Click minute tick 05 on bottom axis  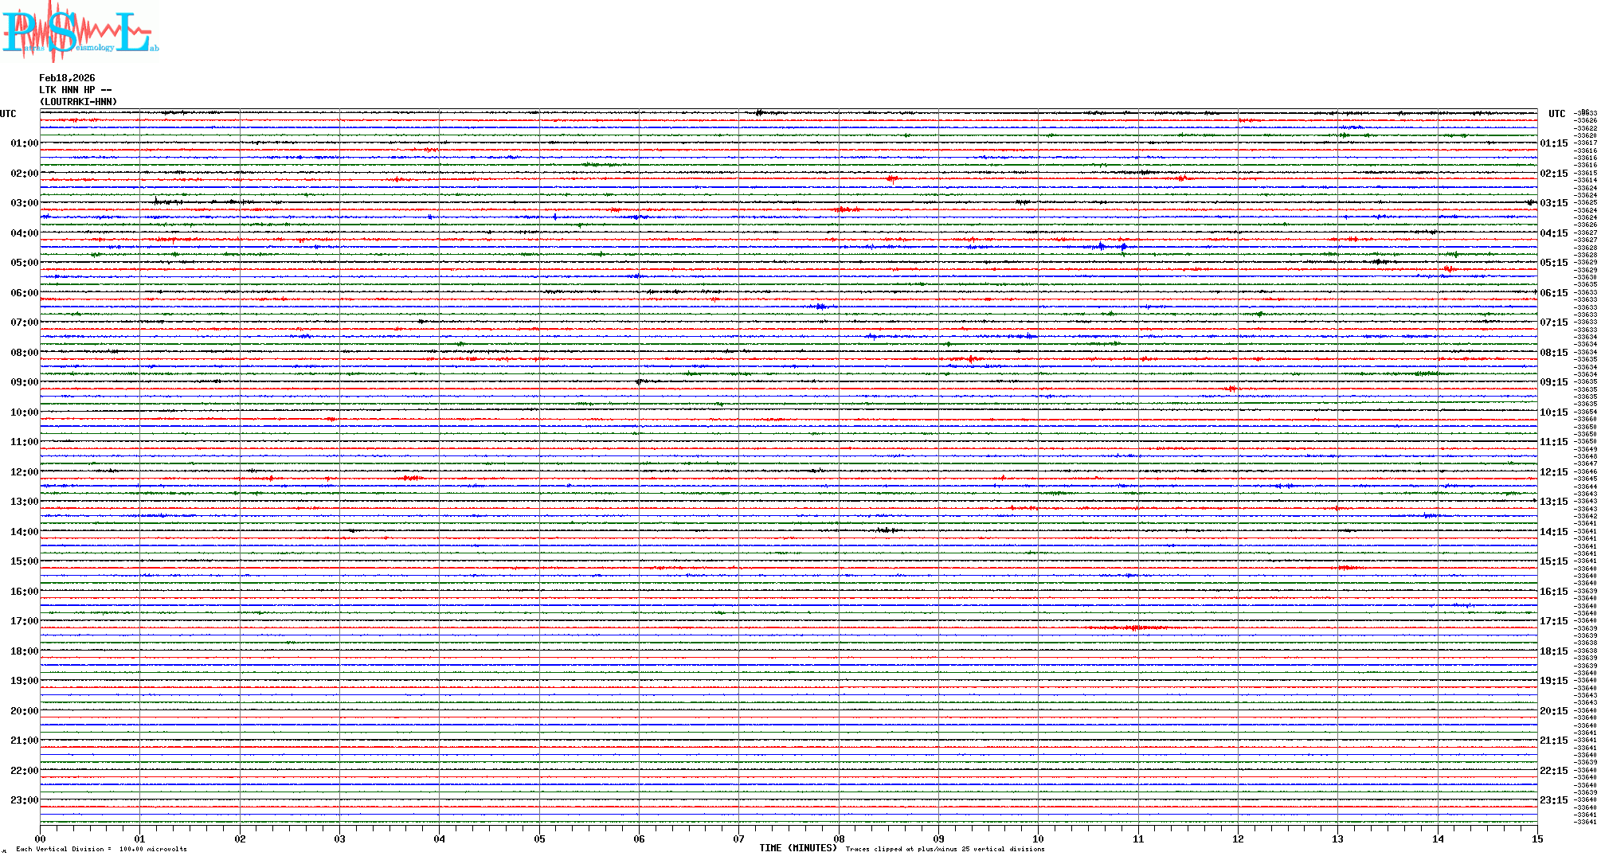pyautogui.click(x=539, y=838)
